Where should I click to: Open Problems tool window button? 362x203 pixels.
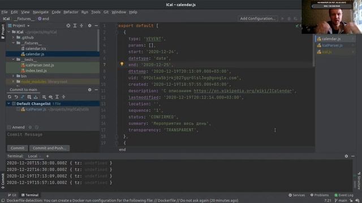tap(319, 195)
